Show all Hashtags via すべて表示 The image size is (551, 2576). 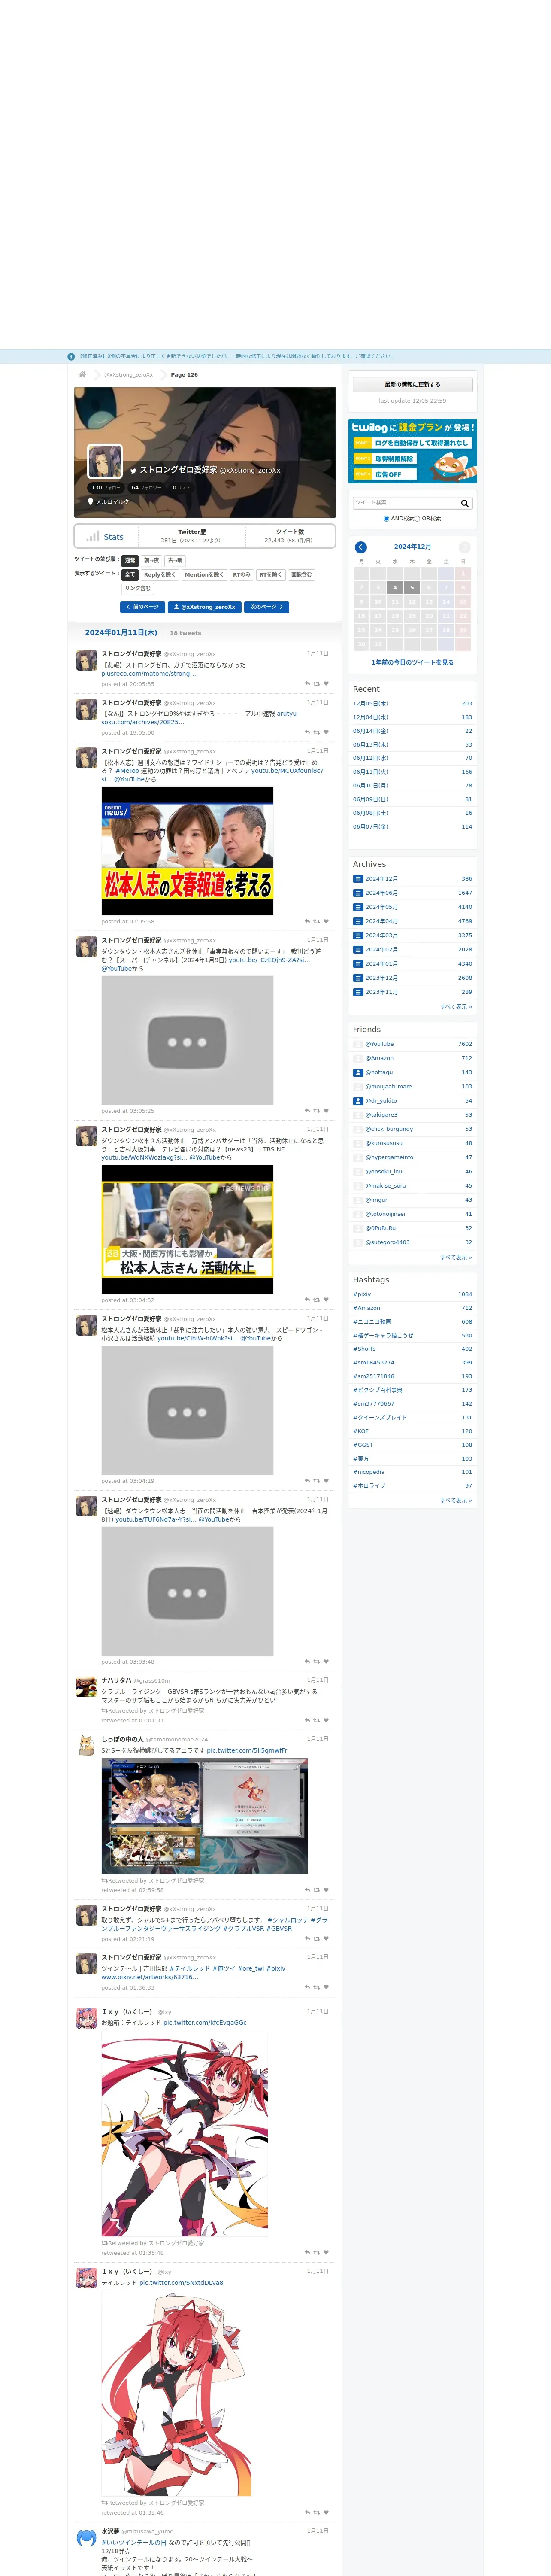click(456, 1500)
